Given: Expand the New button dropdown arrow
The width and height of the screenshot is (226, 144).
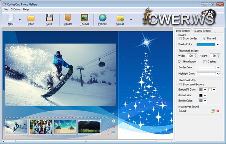Looking at the screenshot, I should [x=20, y=20].
